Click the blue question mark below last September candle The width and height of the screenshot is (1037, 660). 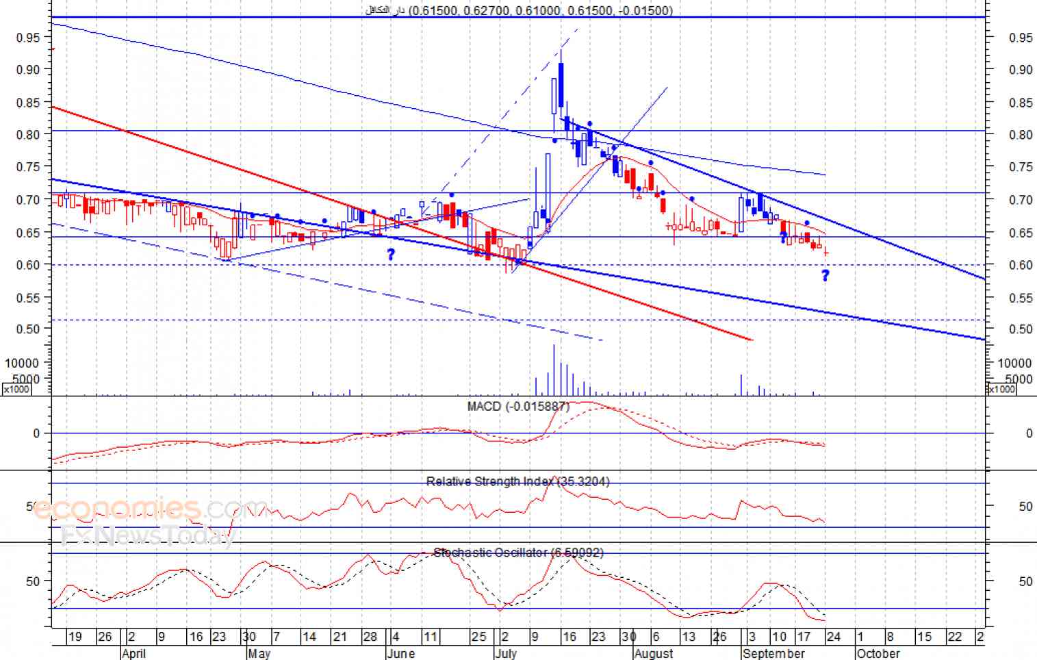(x=825, y=275)
